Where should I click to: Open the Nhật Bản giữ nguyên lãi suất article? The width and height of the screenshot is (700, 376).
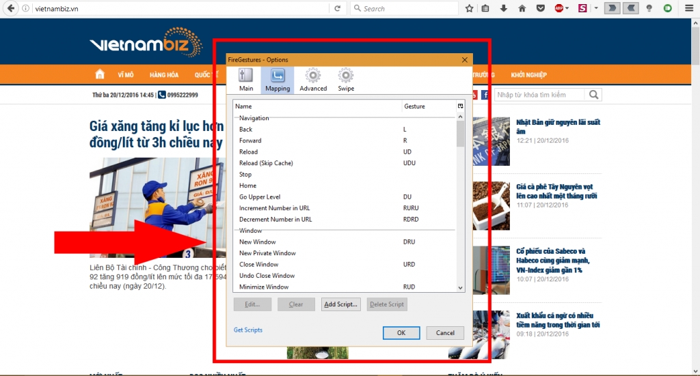click(558, 126)
